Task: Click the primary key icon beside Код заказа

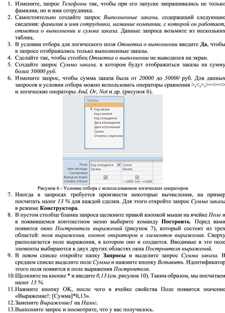Action: pyautogui.click(x=90, y=109)
